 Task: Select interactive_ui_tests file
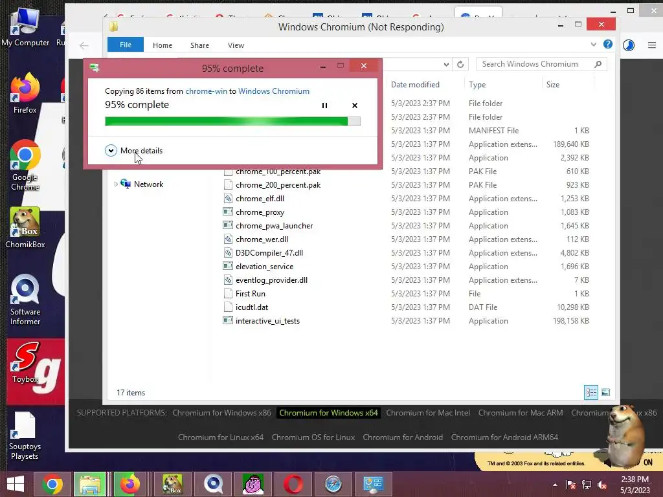click(267, 321)
